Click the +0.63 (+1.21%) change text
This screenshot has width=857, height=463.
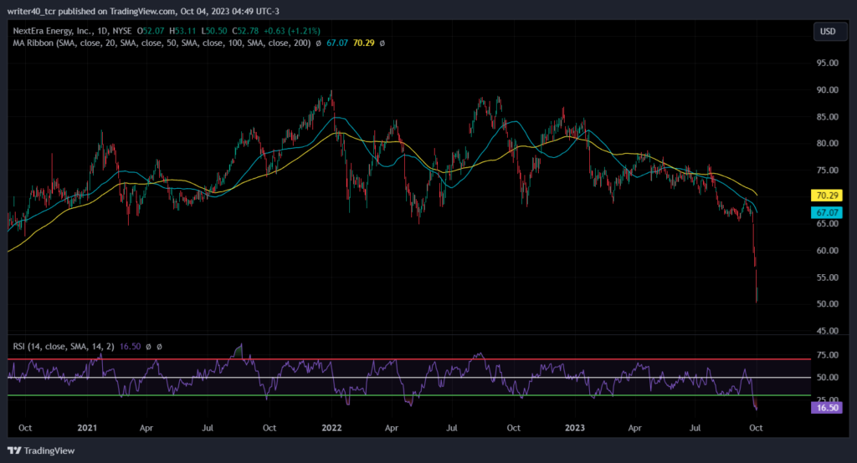292,31
